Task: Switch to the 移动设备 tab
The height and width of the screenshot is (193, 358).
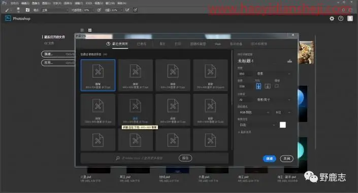Action: pyautogui.click(x=236, y=44)
